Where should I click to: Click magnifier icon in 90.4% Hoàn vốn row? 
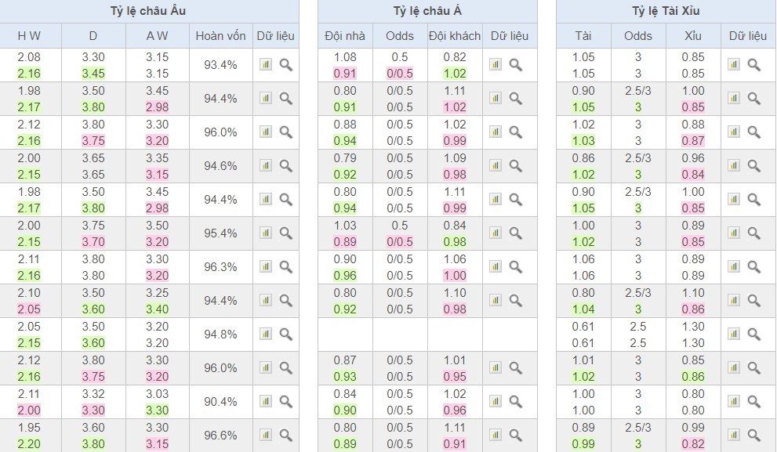coord(286,402)
